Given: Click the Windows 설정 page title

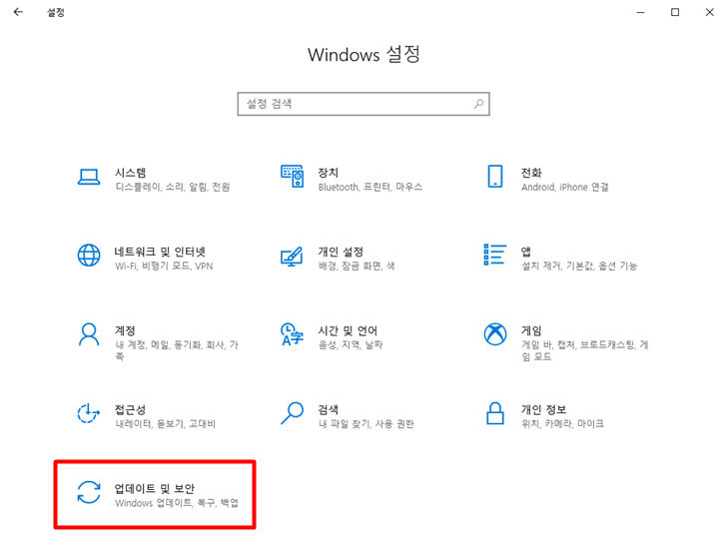Looking at the screenshot, I should click(363, 55).
